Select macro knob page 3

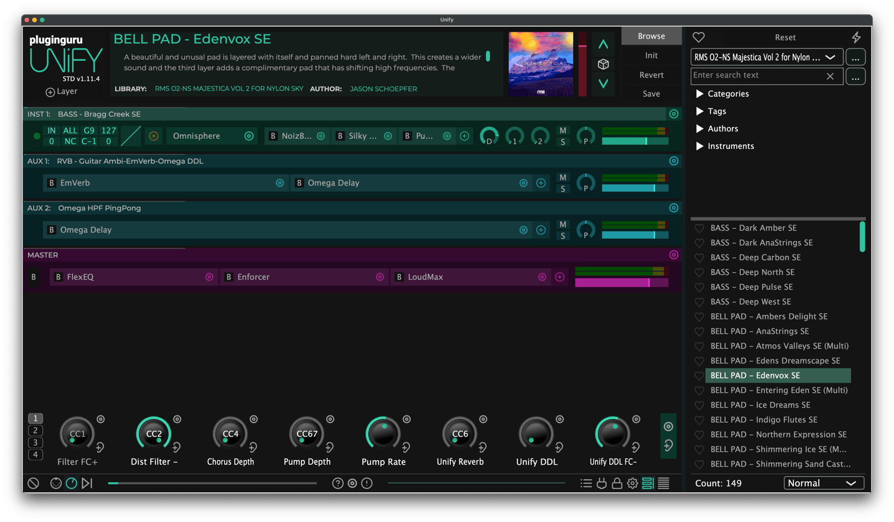pyautogui.click(x=35, y=443)
